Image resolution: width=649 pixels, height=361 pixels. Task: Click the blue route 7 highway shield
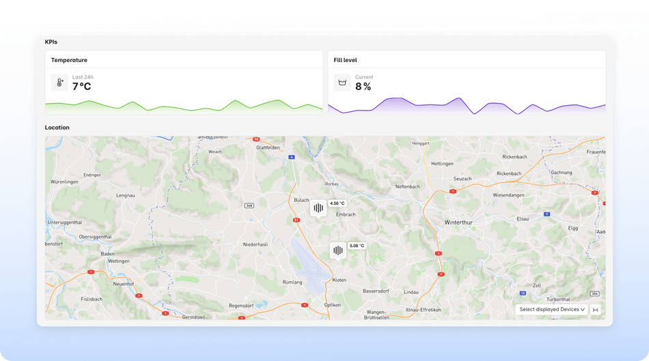click(x=547, y=214)
